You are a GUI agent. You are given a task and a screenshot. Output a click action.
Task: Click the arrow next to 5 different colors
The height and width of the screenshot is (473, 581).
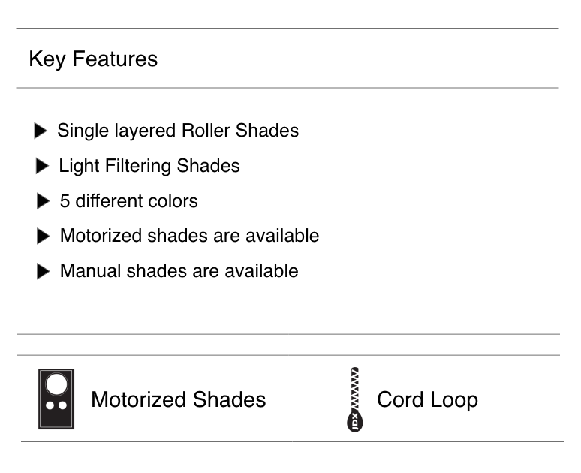[43, 202]
